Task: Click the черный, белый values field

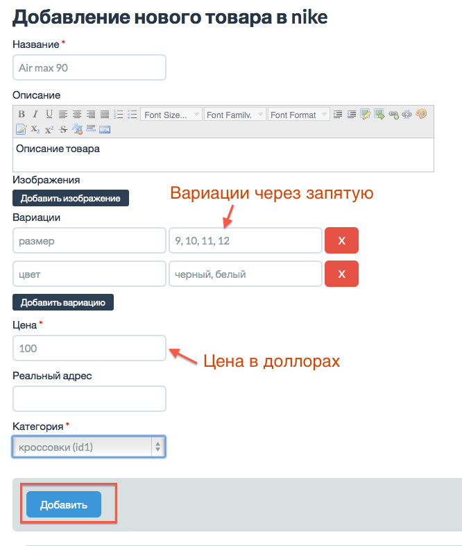Action: (246, 274)
